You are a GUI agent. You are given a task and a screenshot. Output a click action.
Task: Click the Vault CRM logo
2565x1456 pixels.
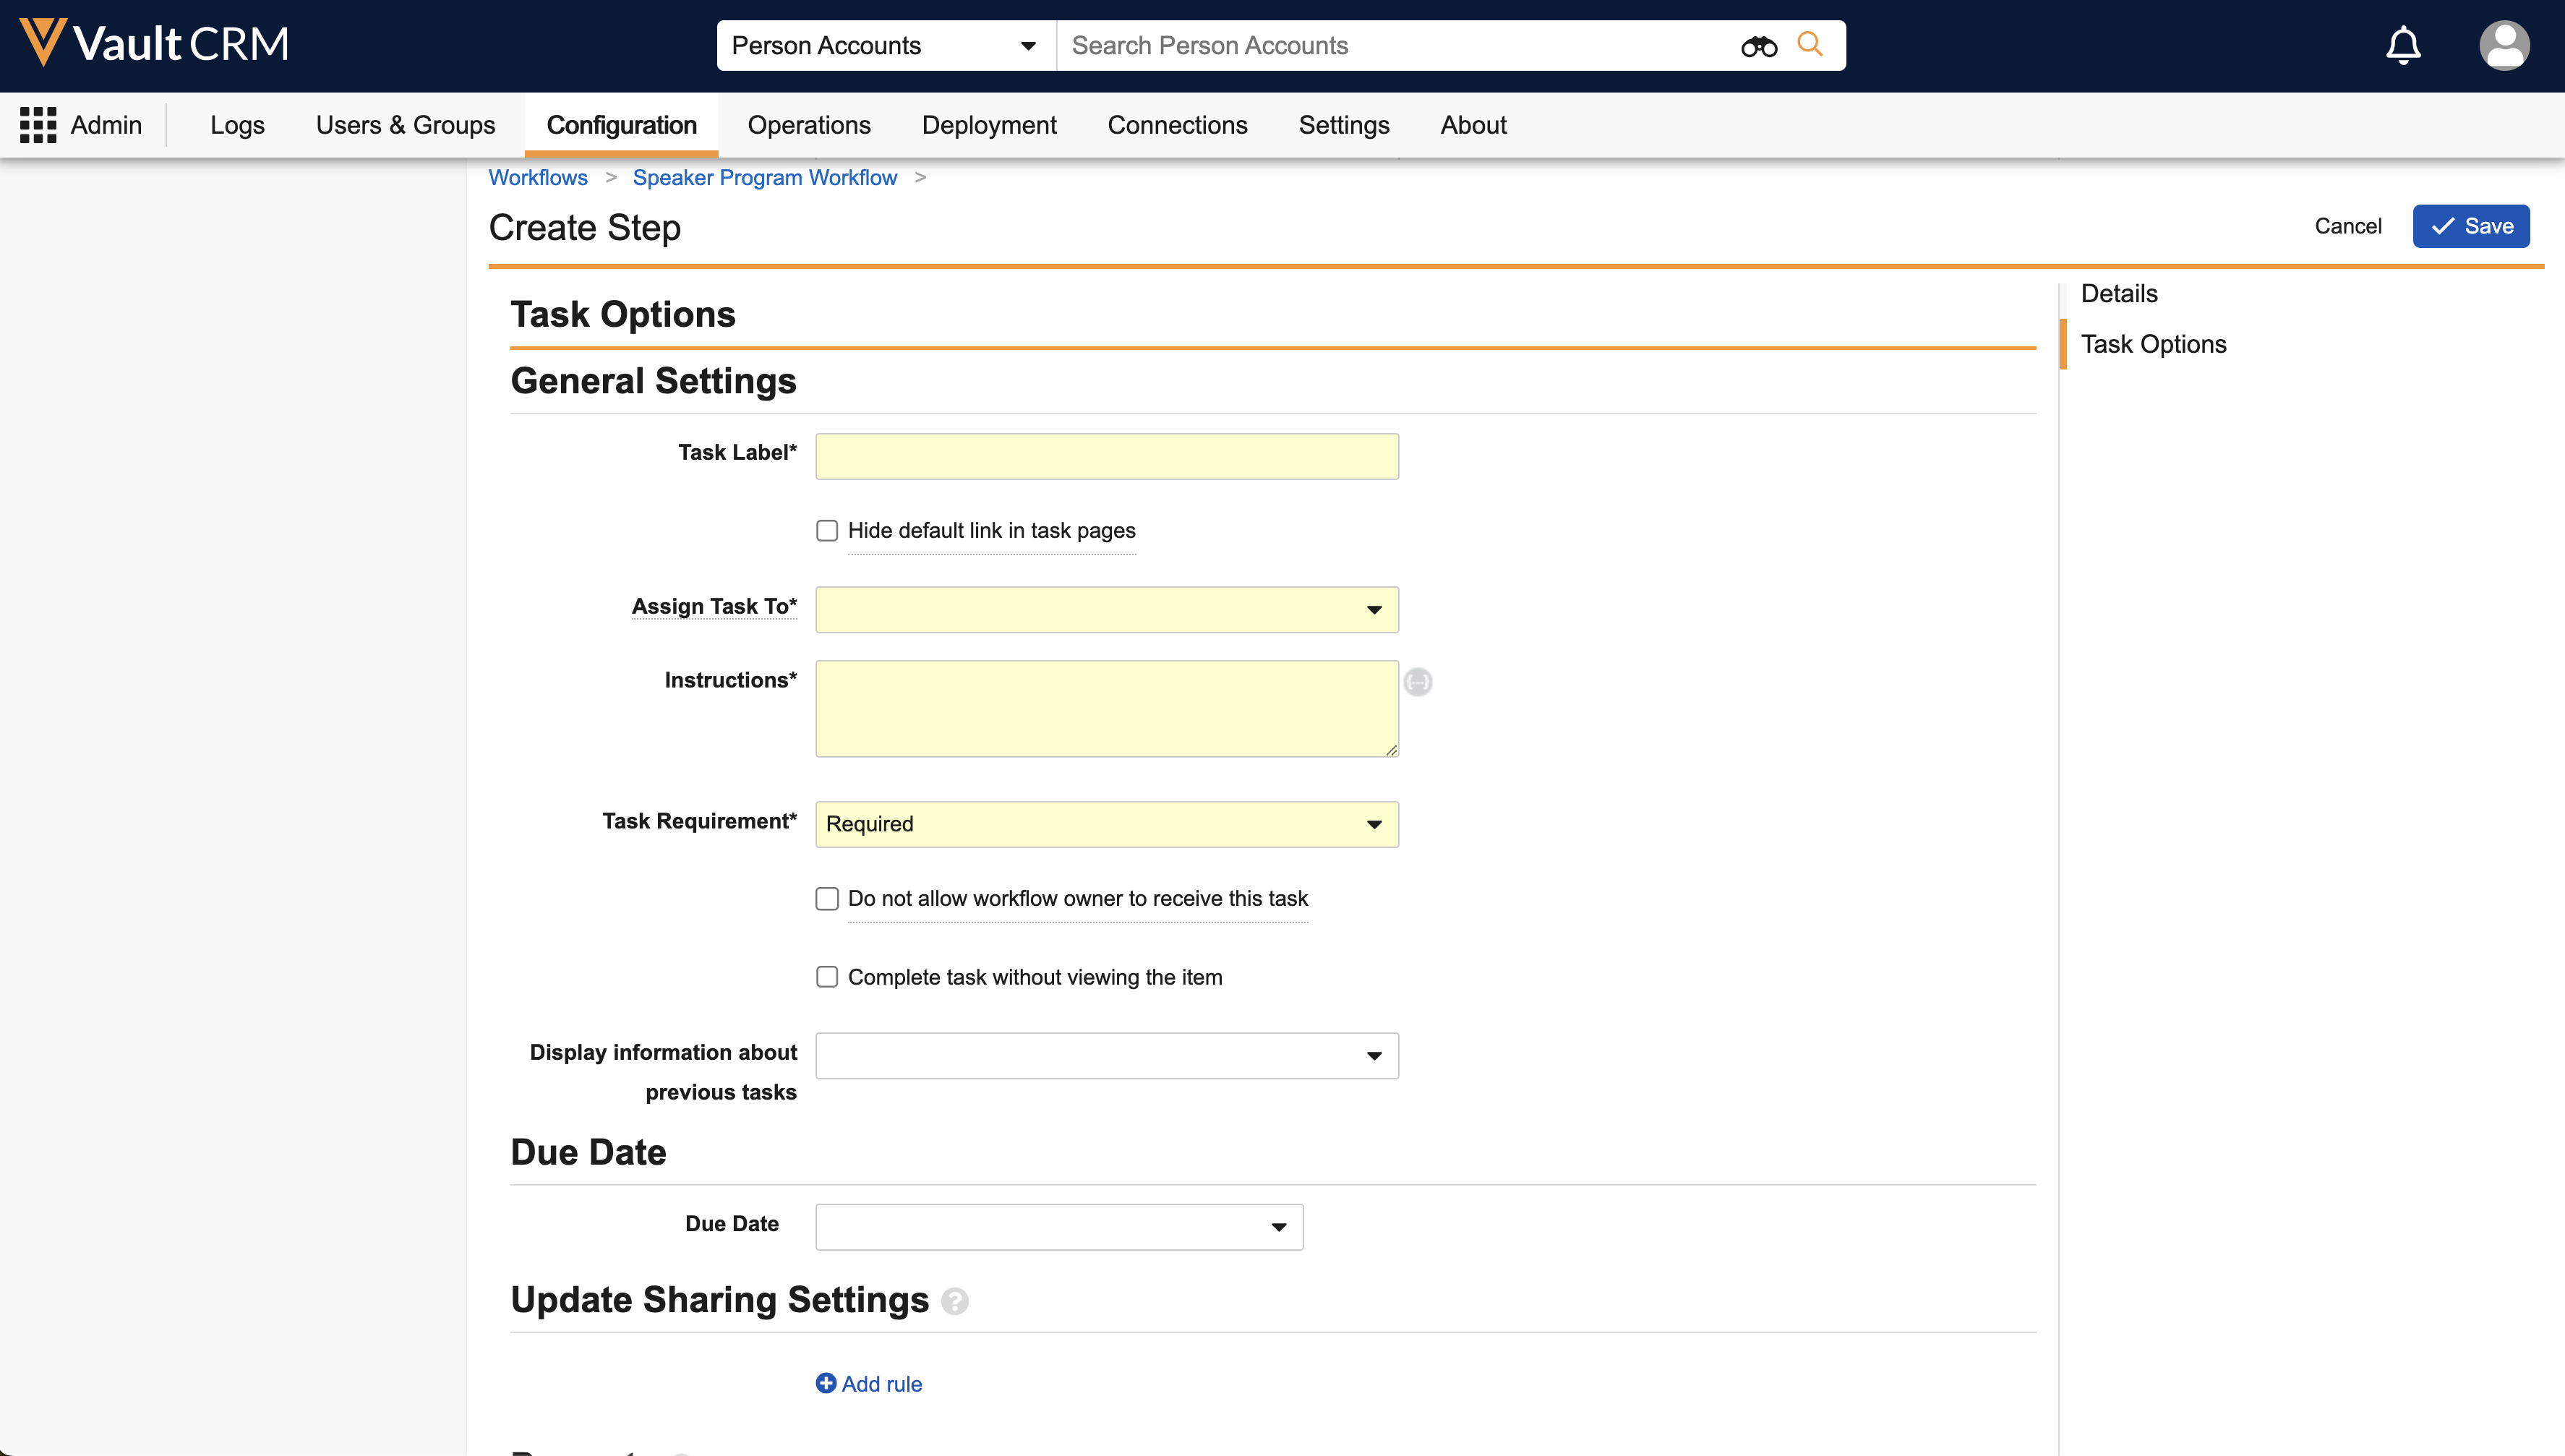pos(155,44)
